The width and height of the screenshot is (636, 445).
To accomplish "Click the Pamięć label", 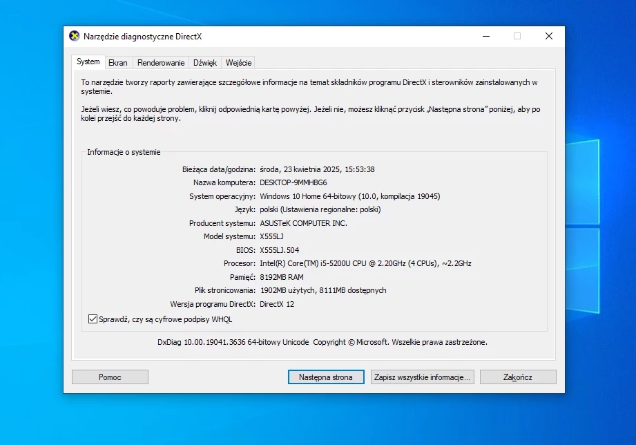I will [242, 277].
